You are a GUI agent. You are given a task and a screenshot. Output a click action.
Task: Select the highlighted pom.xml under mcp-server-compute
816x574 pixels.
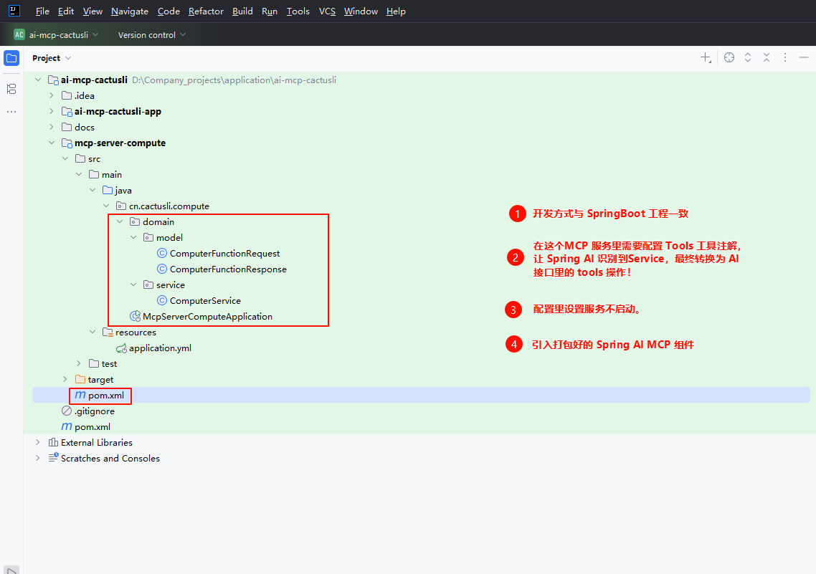[x=421, y=395]
